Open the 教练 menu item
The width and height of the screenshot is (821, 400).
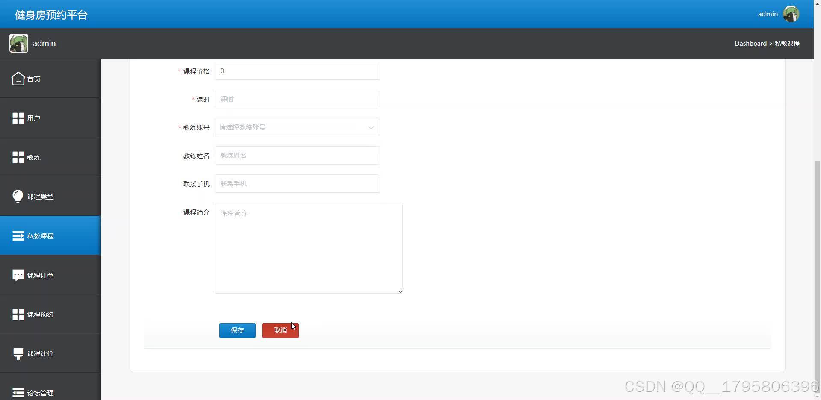(x=50, y=157)
